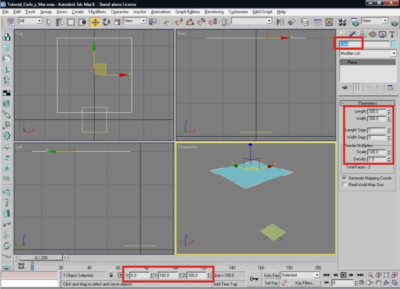Open Configure Modifier Sets button

coord(390,87)
